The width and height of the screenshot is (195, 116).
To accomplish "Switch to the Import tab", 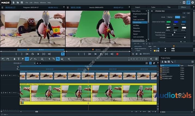I will pyautogui.click(x=138, y=7).
